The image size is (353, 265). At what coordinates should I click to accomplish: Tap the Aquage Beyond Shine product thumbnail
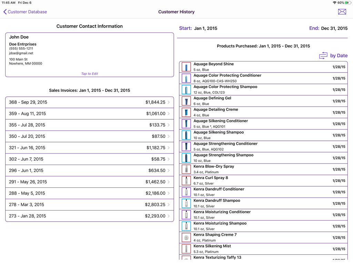[186, 67]
